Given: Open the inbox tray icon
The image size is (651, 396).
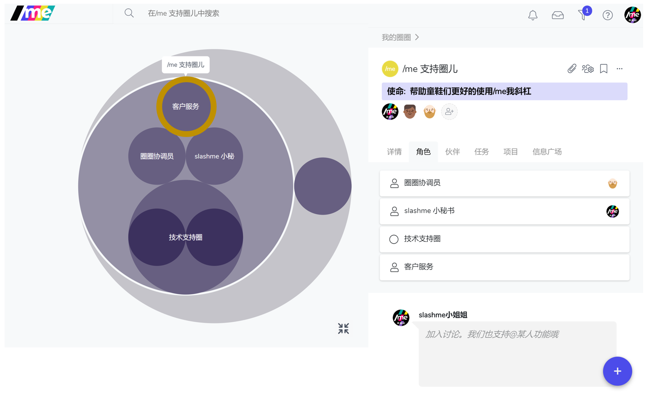Looking at the screenshot, I should pyautogui.click(x=557, y=15).
